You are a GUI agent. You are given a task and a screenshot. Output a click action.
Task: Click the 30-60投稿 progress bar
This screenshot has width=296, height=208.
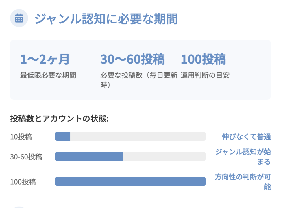click(130, 156)
